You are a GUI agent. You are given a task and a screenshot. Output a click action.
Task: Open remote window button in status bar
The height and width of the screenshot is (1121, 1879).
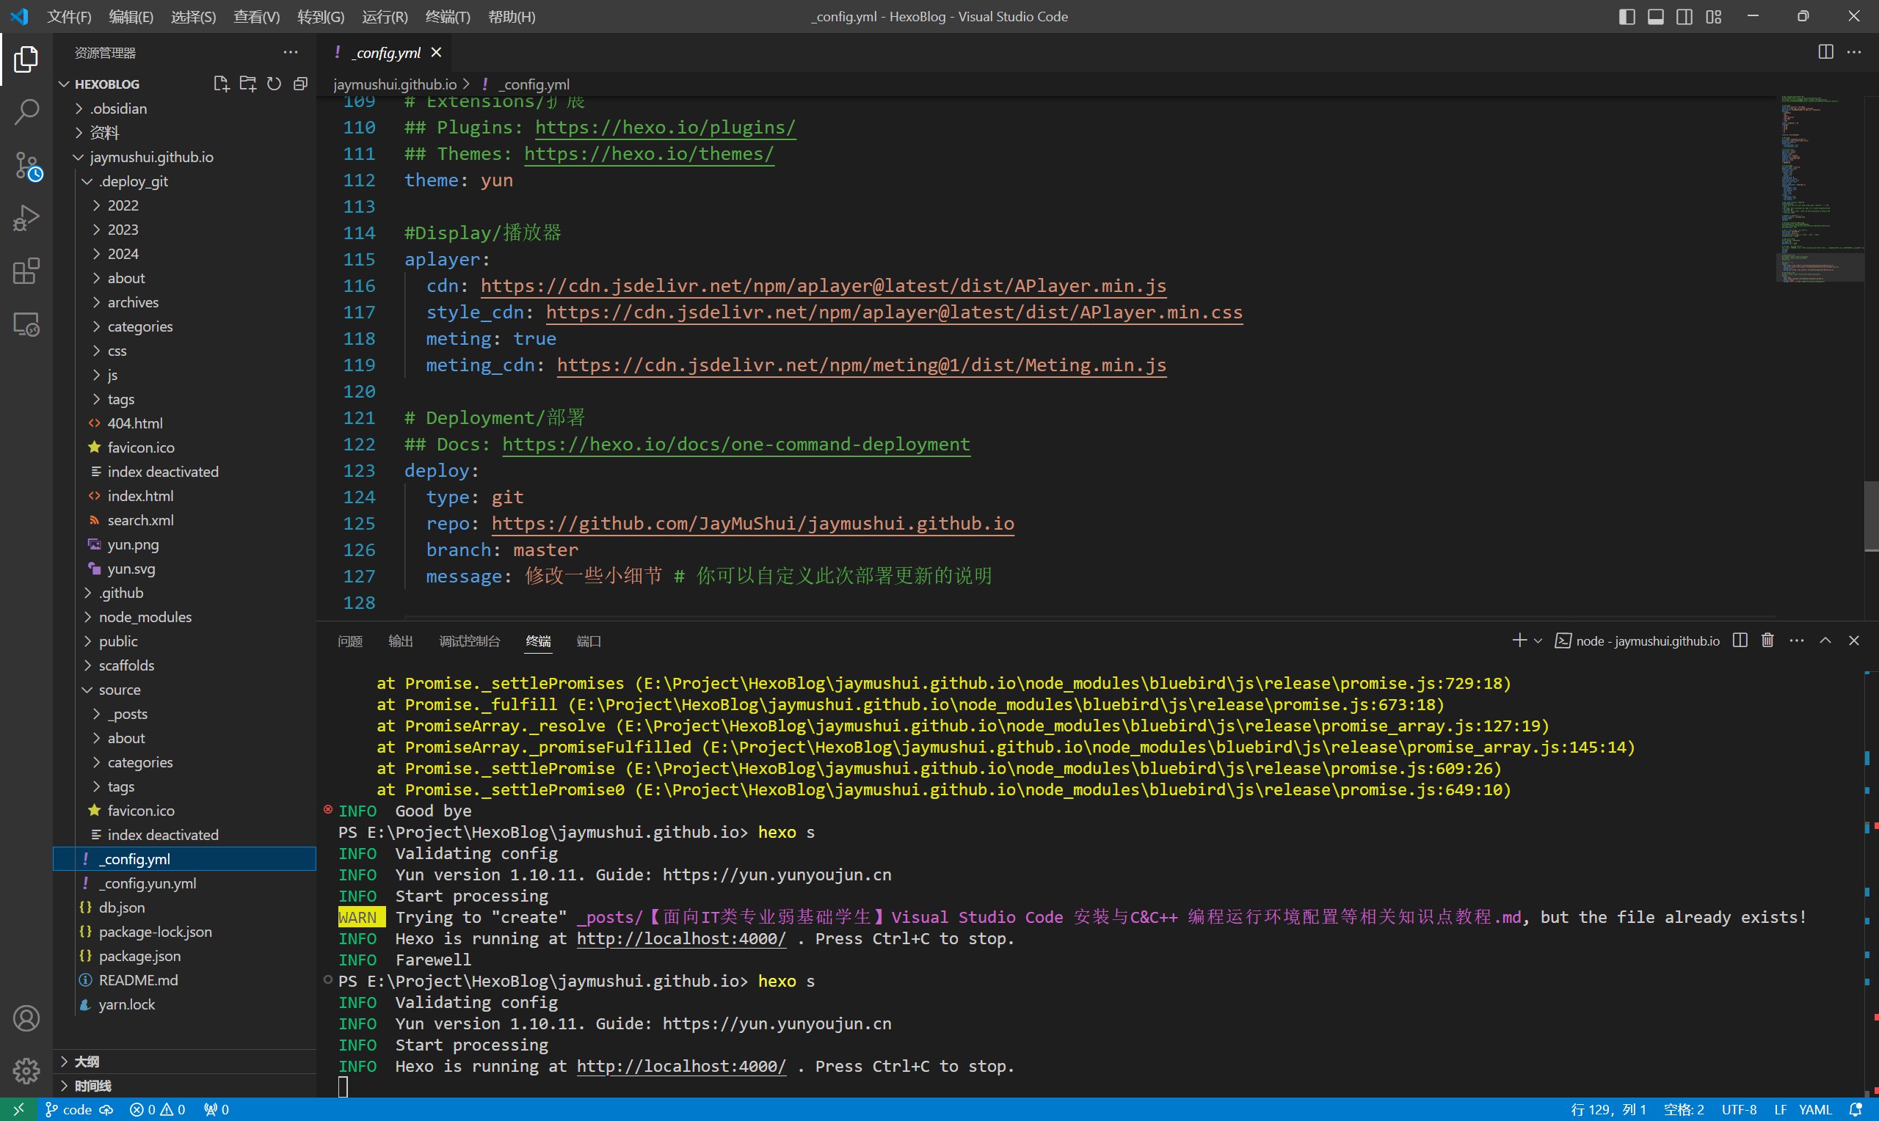click(18, 1110)
